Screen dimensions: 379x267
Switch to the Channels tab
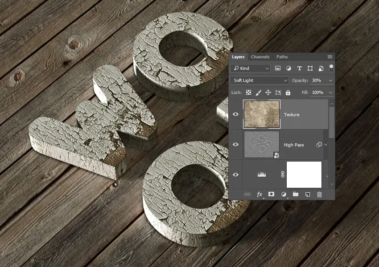pos(260,57)
